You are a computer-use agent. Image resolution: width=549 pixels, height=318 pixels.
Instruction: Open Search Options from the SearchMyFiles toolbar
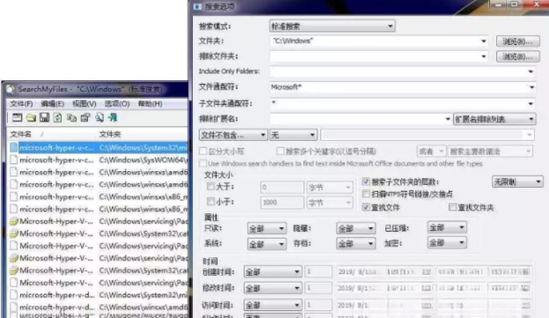click(x=17, y=118)
